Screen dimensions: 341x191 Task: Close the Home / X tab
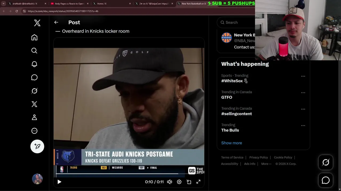tap(130, 4)
